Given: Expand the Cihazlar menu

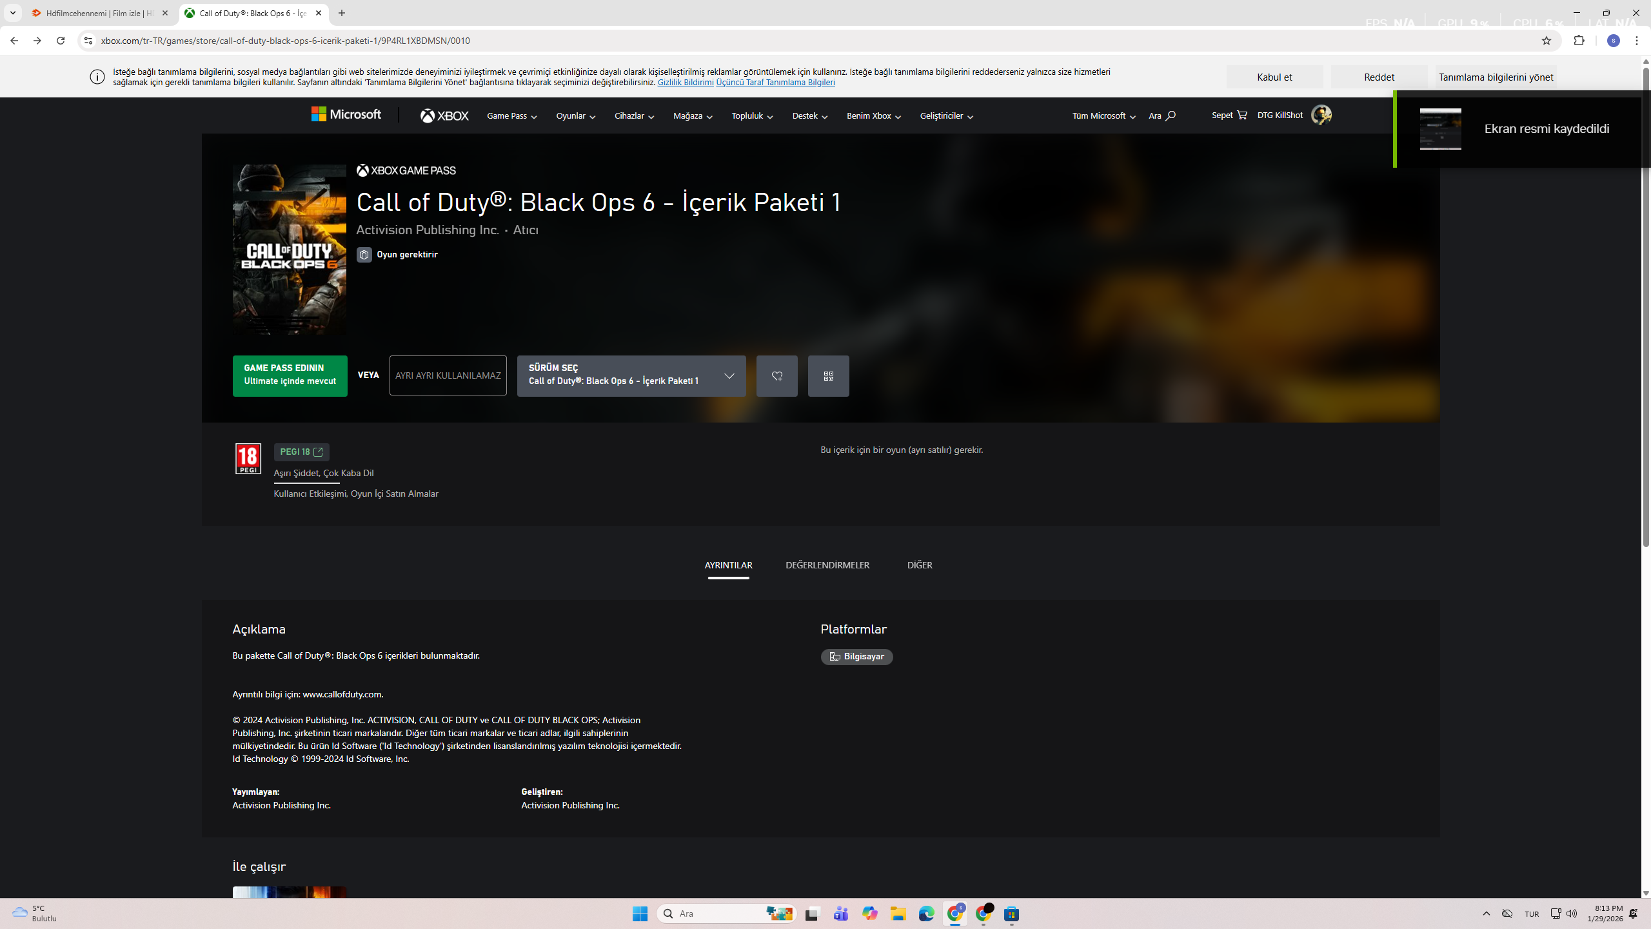Looking at the screenshot, I should [635, 116].
